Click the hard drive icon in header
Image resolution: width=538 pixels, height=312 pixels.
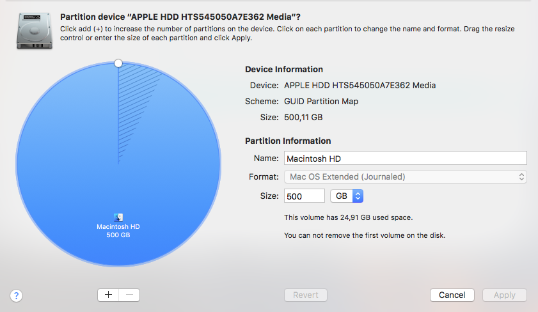[35, 31]
